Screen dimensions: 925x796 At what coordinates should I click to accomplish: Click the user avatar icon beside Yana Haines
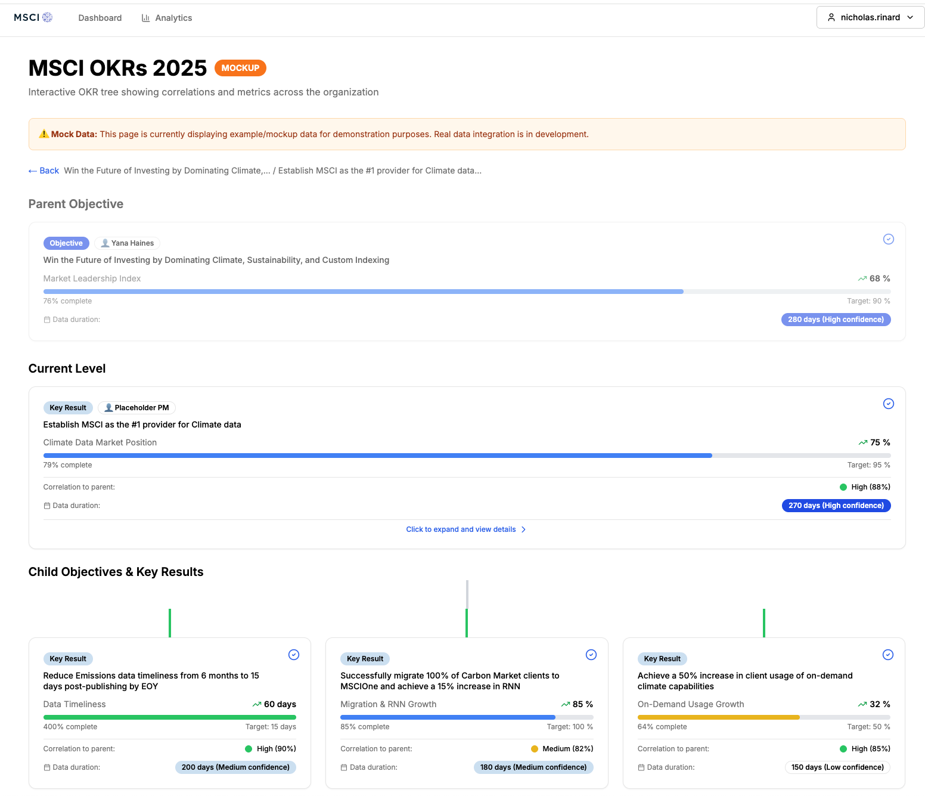tap(105, 243)
